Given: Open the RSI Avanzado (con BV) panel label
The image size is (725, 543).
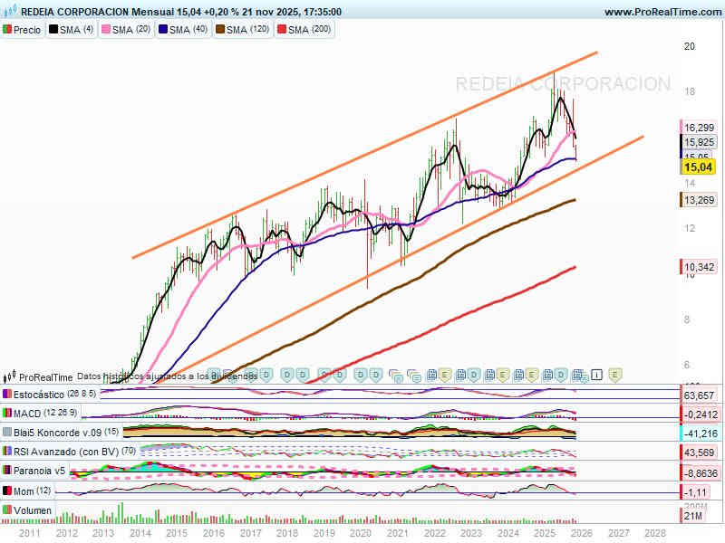Looking at the screenshot, I should [x=67, y=451].
